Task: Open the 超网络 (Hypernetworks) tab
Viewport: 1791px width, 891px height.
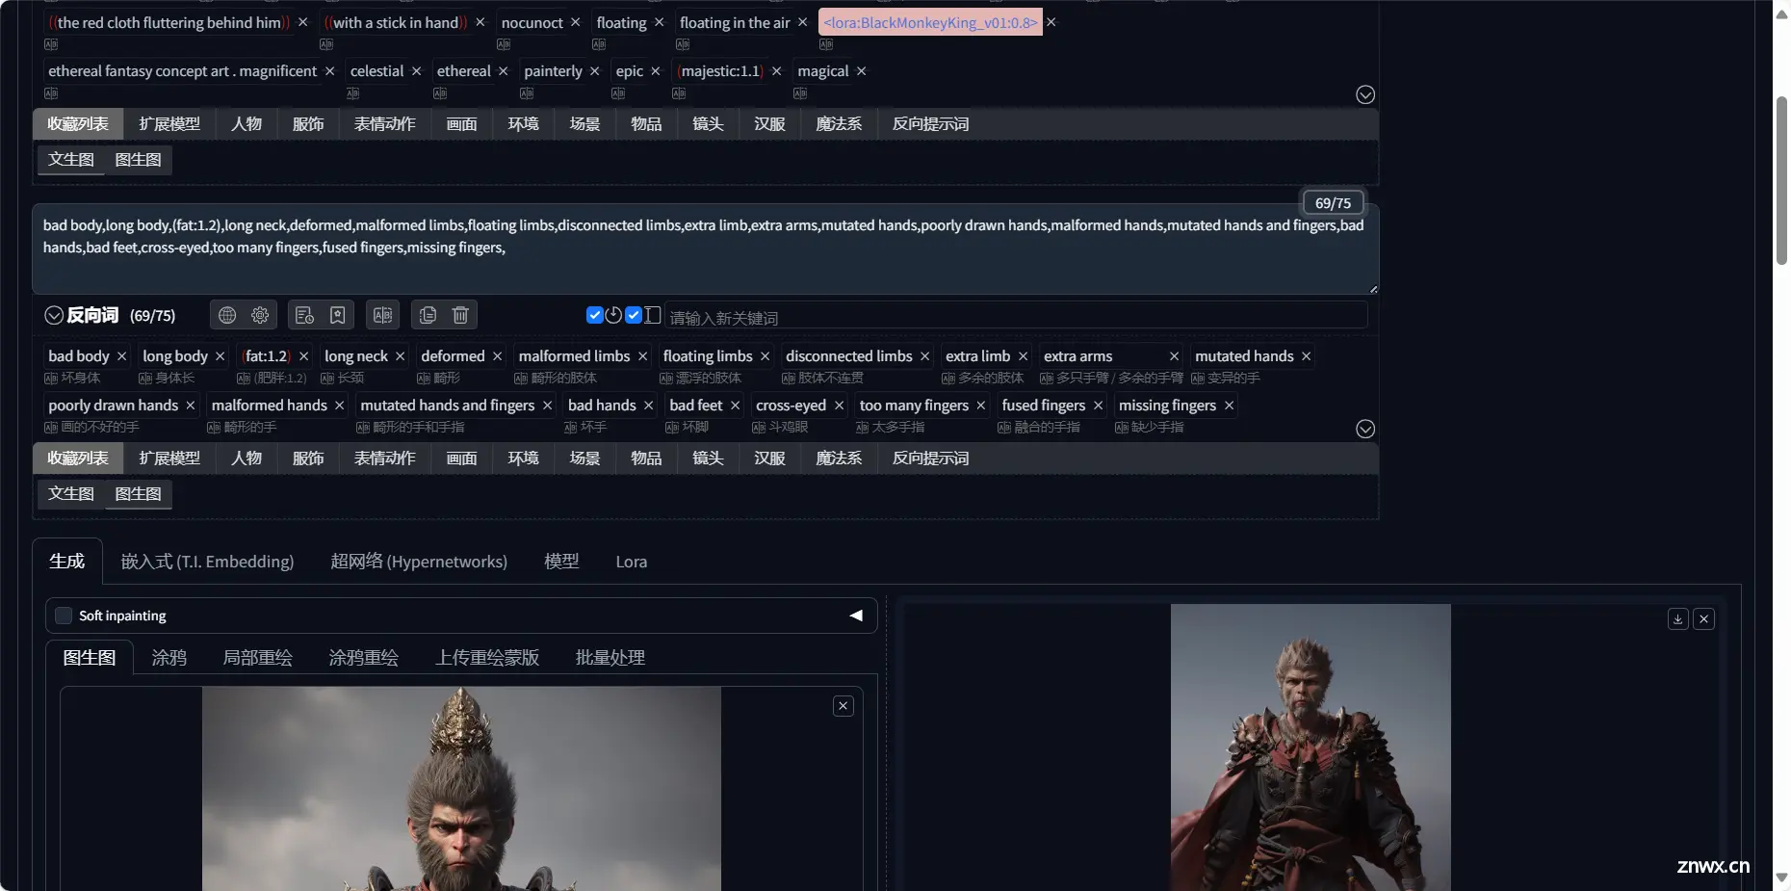Action: 419,562
